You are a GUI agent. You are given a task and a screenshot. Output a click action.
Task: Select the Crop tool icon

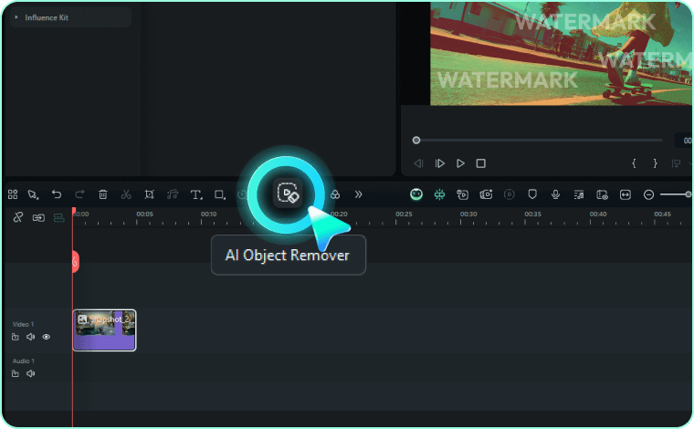[x=149, y=194]
